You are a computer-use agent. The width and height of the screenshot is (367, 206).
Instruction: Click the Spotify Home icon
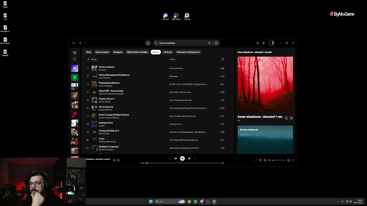pos(148,43)
